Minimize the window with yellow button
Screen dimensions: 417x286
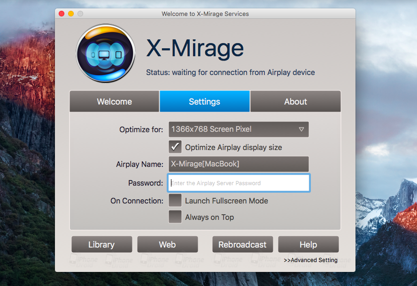click(71, 14)
